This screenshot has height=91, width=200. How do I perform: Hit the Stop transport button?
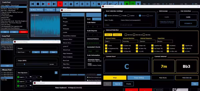click(x=38, y=4)
